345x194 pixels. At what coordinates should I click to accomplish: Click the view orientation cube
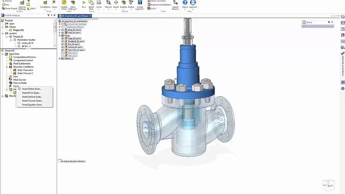[x=328, y=185]
